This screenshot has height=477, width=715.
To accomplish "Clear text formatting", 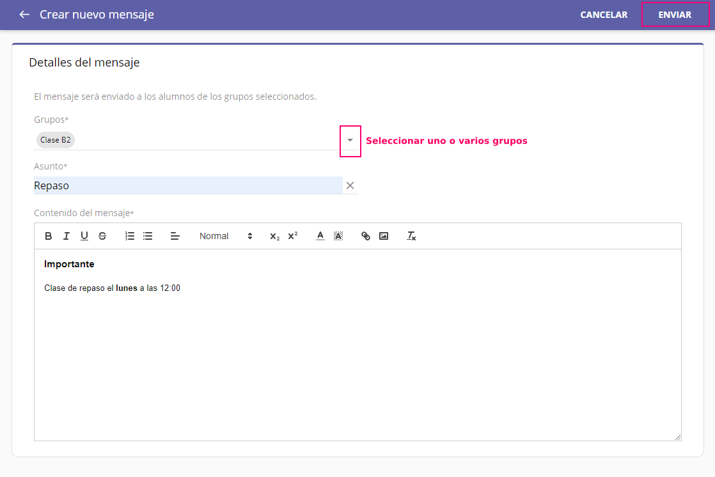I will pos(411,236).
